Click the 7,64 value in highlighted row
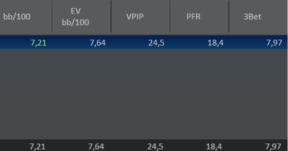Screen dimensions: 288x151 tap(98, 43)
